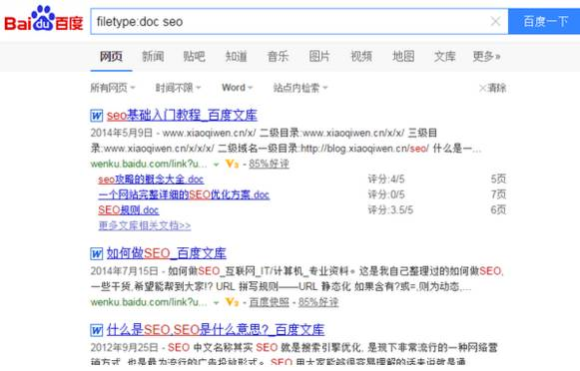The width and height of the screenshot is (580, 371).
Task: Expand the 站点内检索 dropdown
Action: point(300,88)
